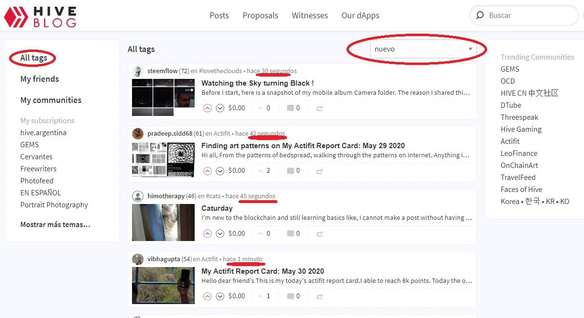Select 'All tags' in the sidebar

34,58
